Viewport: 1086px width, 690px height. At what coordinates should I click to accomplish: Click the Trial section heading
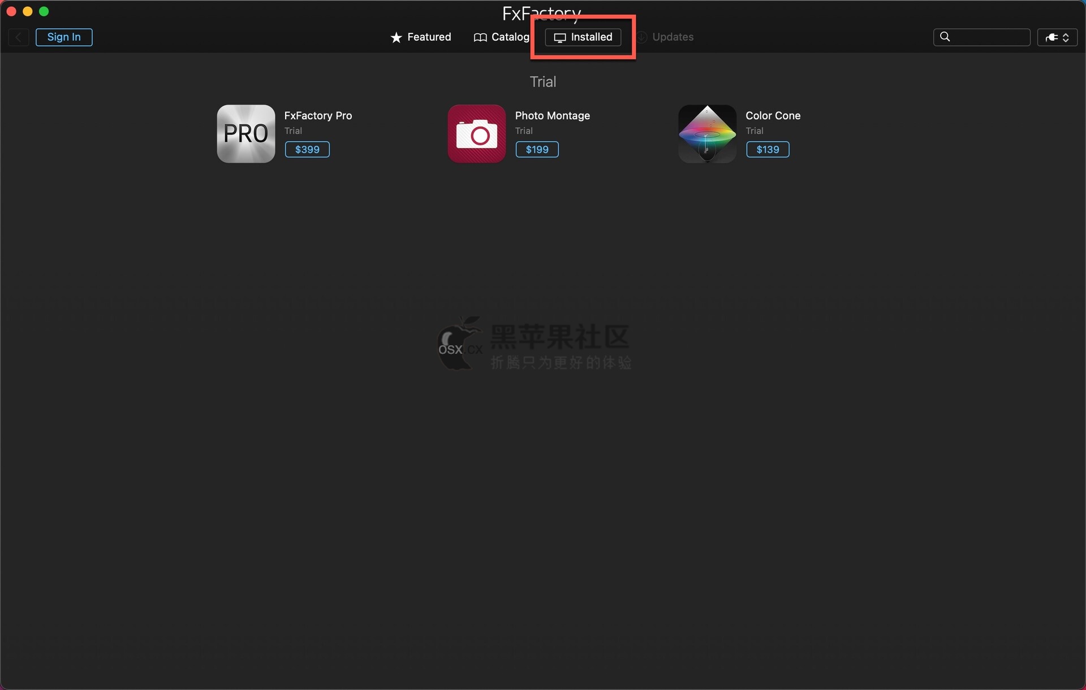tap(543, 82)
